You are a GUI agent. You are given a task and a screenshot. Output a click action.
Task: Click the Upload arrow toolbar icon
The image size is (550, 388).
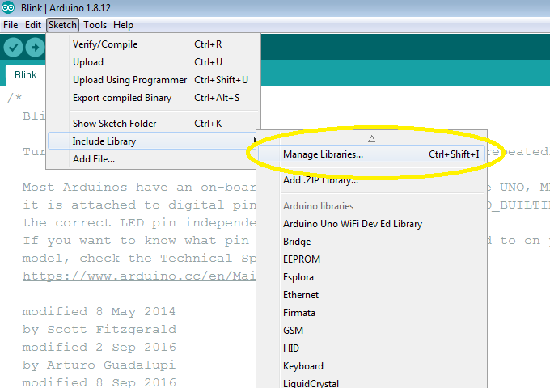pos(34,47)
